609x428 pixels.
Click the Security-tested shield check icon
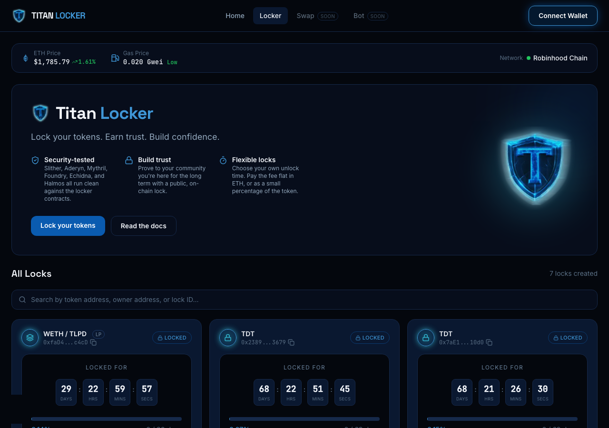click(35, 160)
